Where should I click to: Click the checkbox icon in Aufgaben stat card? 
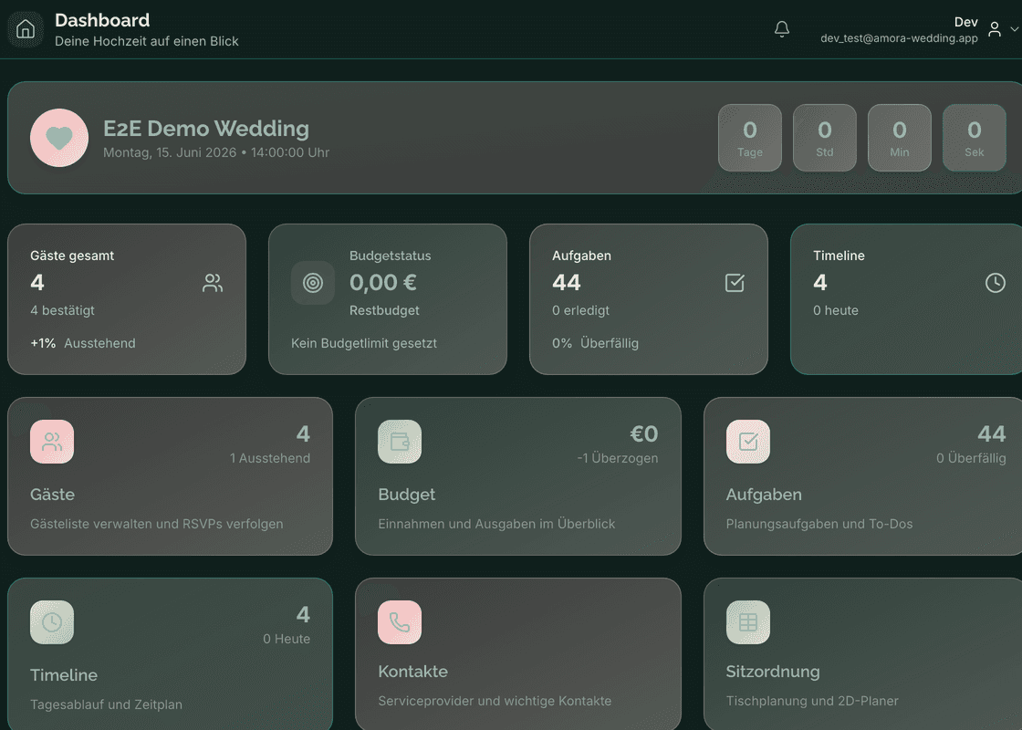(735, 283)
